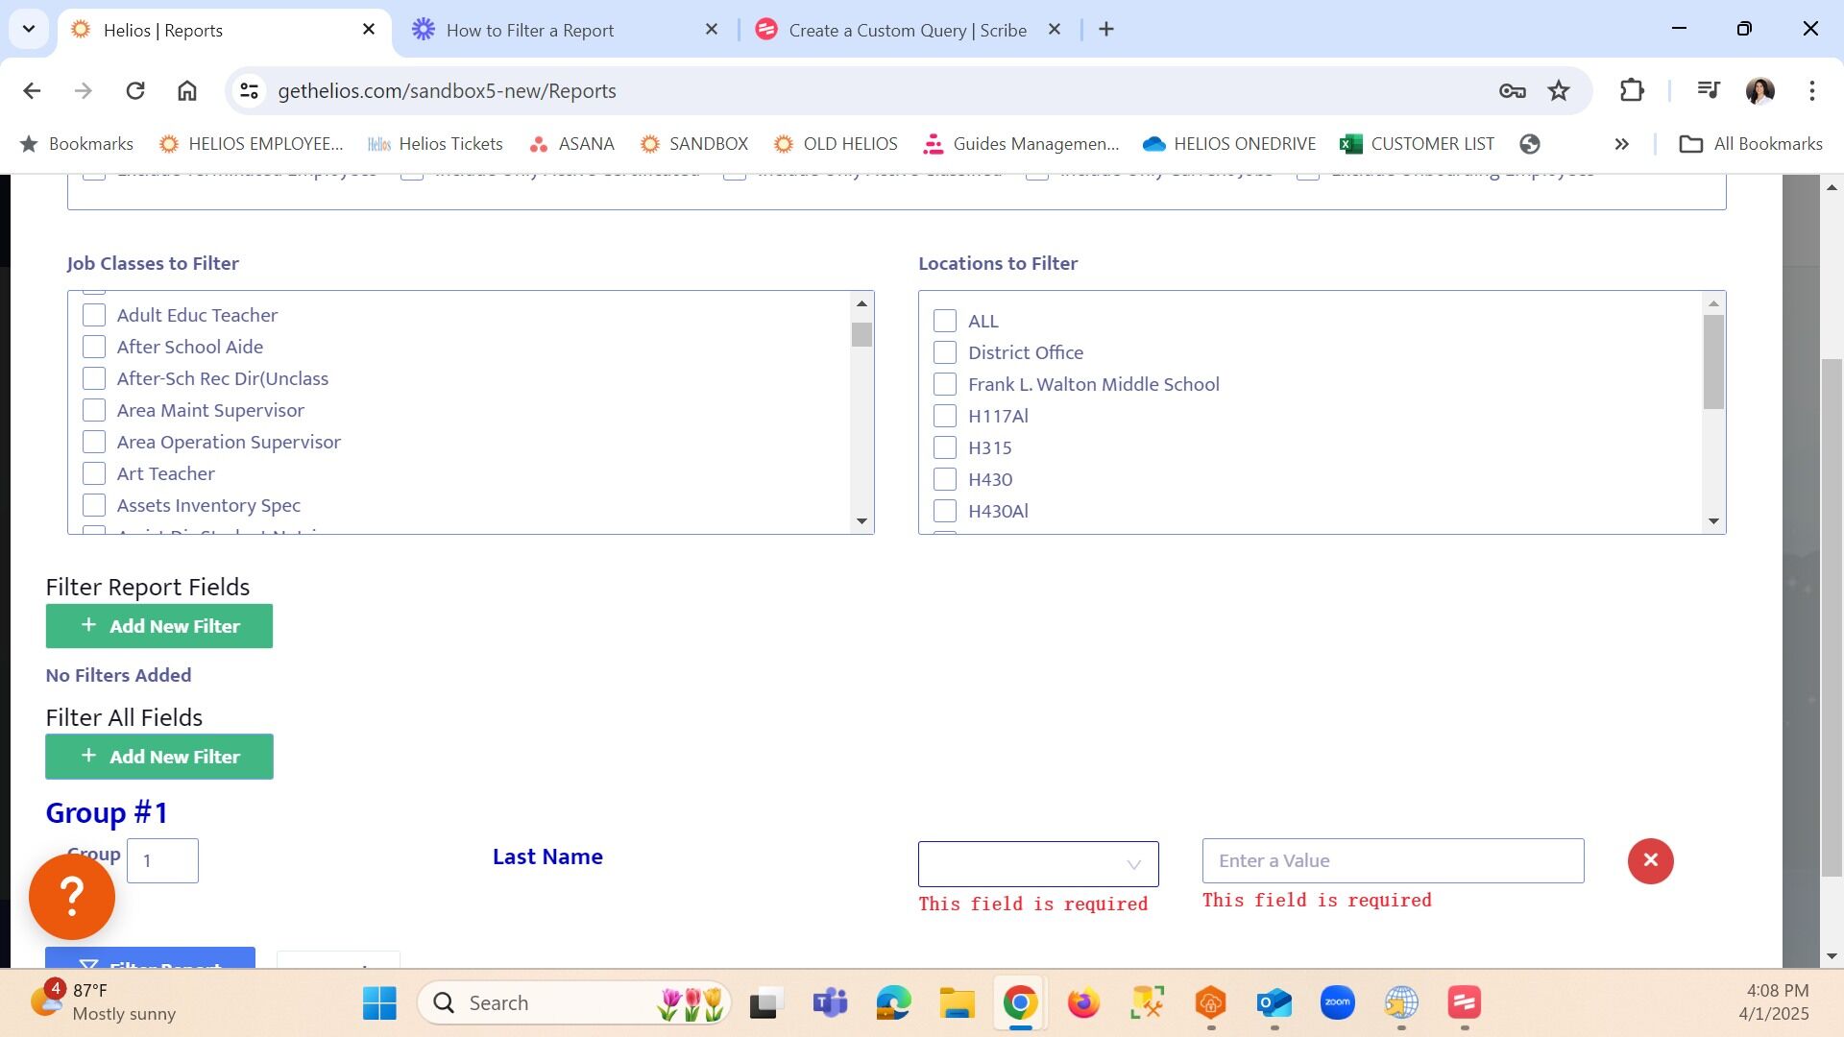Open the Last Name operator dropdown
This screenshot has height=1037, width=1844.
[x=1037, y=864]
